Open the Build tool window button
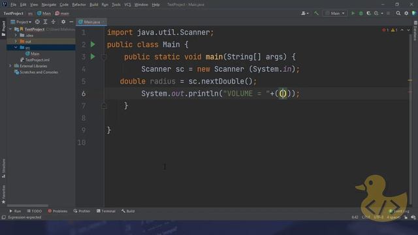This screenshot has width=418, height=235. pos(128,211)
